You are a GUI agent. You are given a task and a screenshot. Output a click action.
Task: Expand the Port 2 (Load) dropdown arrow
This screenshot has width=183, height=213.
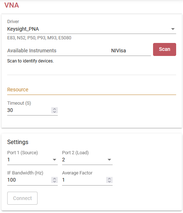pos(109,160)
